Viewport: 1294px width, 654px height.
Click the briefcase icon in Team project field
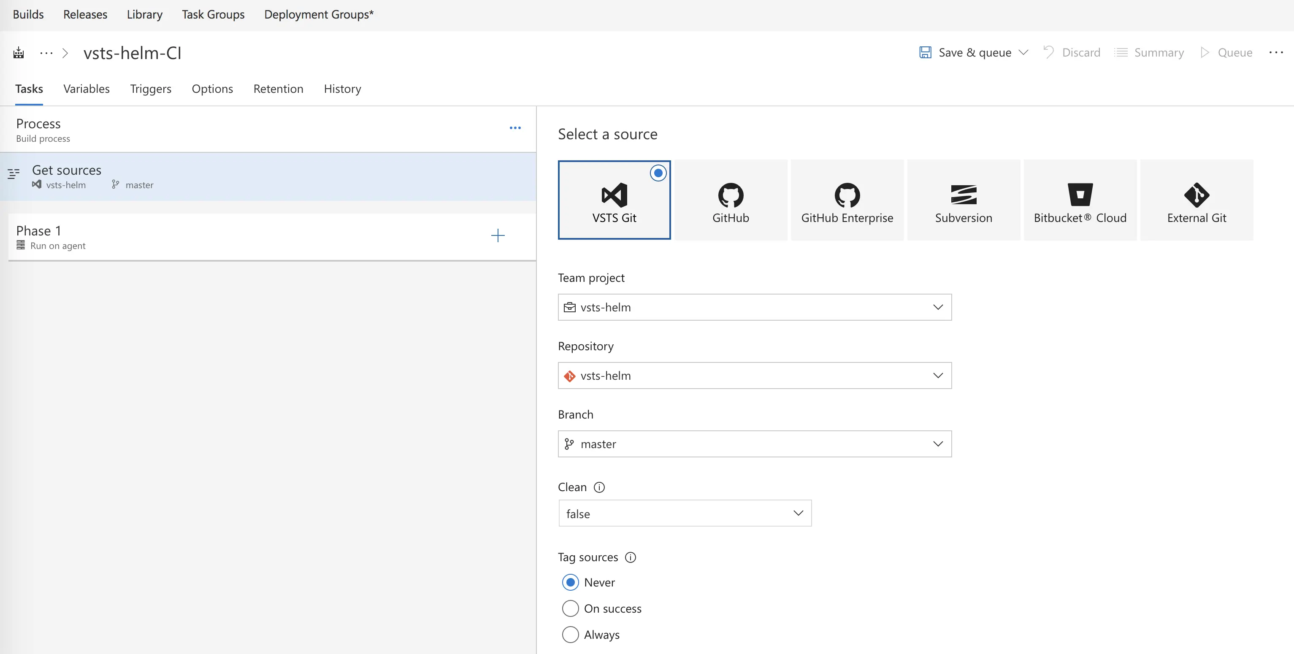click(x=570, y=308)
